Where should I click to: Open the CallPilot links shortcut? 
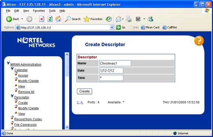(x=170, y=27)
